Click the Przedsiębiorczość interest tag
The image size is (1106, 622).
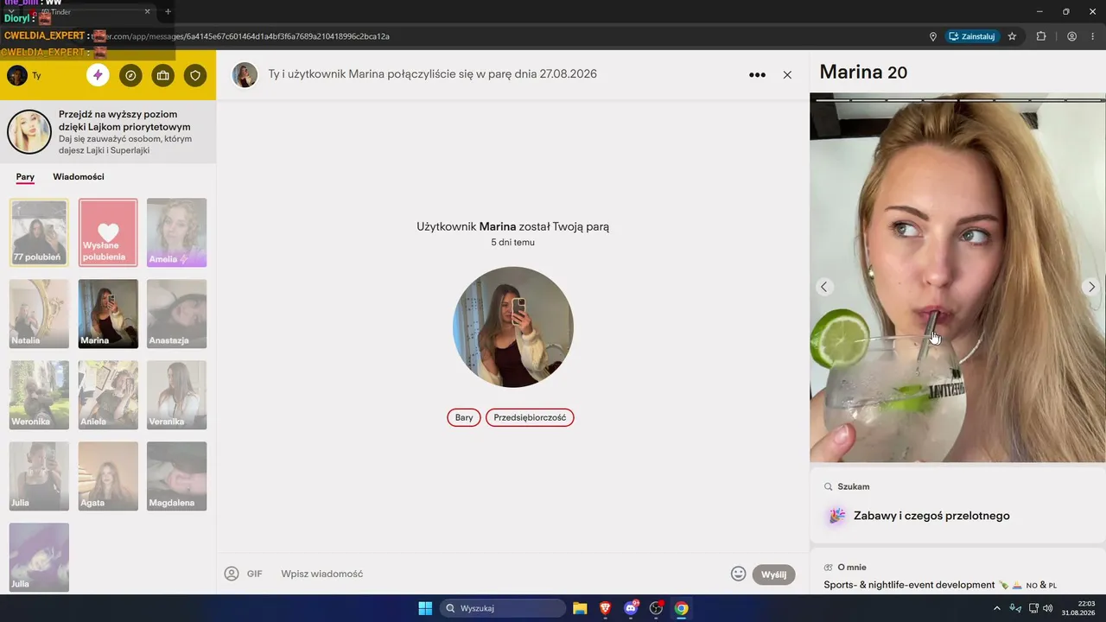coord(530,418)
